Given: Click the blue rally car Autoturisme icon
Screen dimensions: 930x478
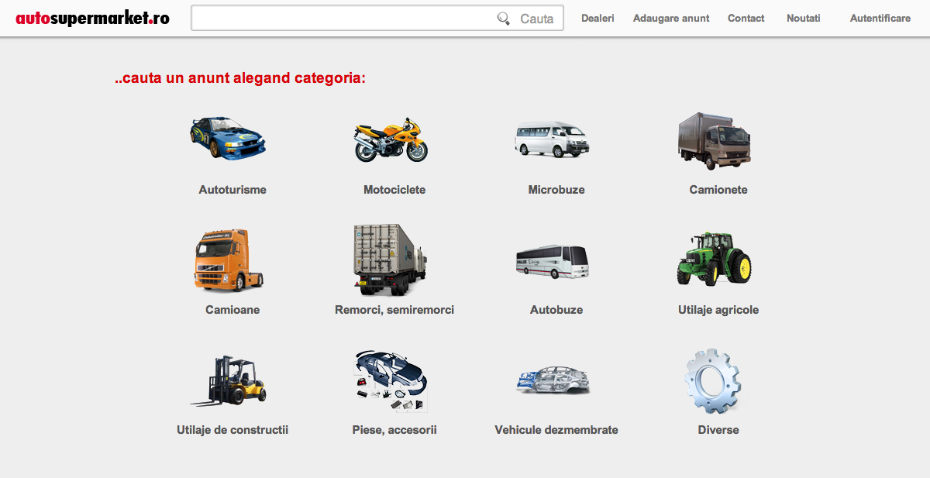Looking at the screenshot, I should [x=229, y=138].
